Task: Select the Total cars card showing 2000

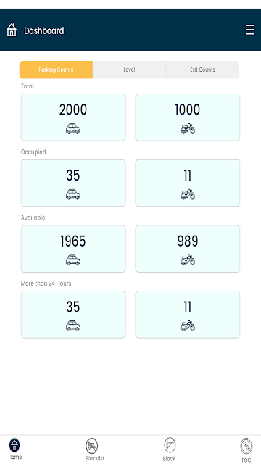Action: coord(73,117)
